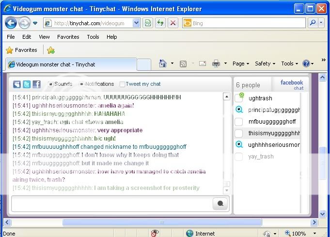View principaluggggggh webcam icon

pyautogui.click(x=239, y=110)
